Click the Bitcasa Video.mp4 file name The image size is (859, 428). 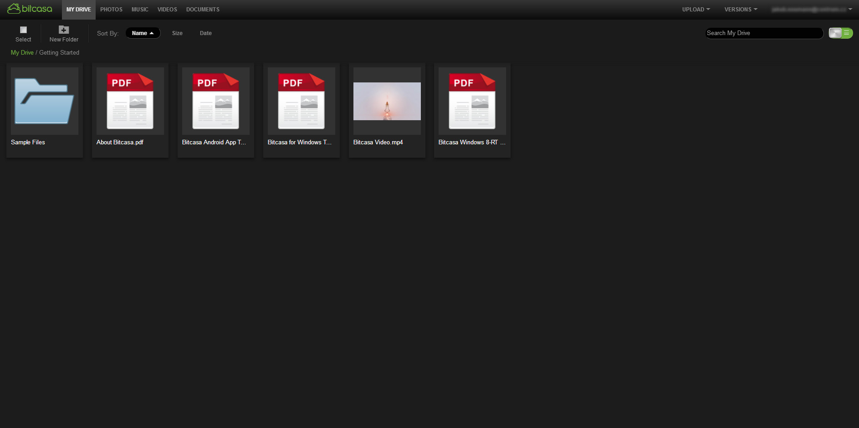click(x=378, y=143)
